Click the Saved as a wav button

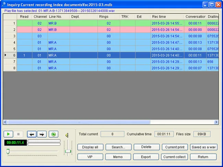(x=203, y=147)
